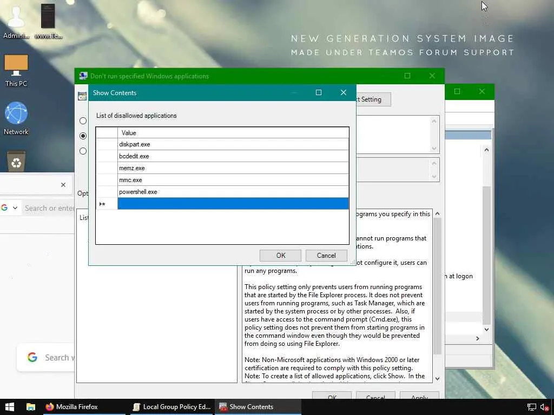This screenshot has height=415, width=554.
Task: Open the network icon in system tray
Action: click(x=531, y=407)
